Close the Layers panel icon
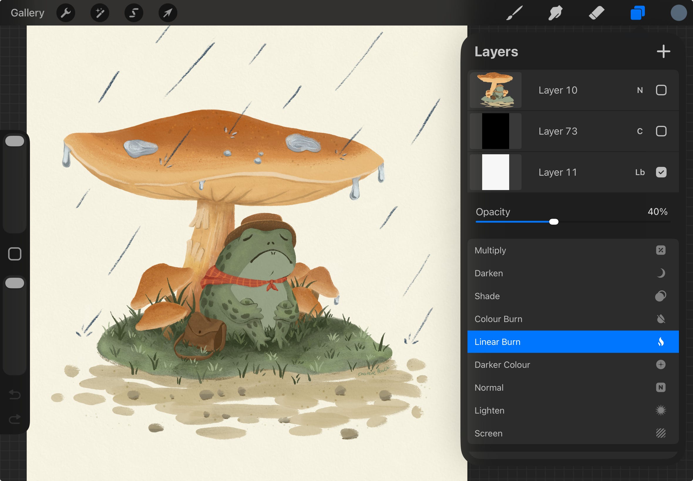Viewport: 693px width, 481px height. coord(638,13)
